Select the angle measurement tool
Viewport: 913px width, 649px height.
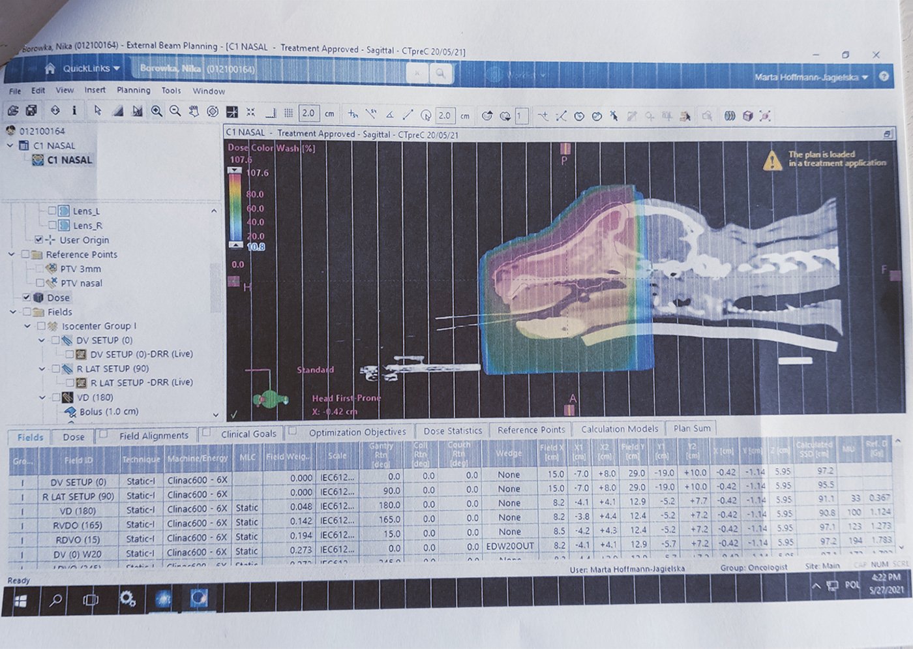[x=389, y=114]
